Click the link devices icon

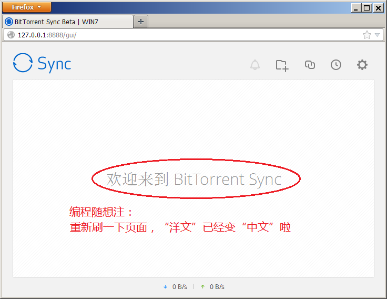click(310, 65)
